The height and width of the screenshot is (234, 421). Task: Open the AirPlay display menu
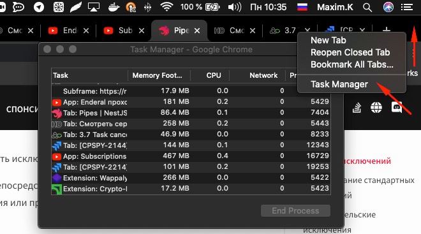[x=93, y=7]
